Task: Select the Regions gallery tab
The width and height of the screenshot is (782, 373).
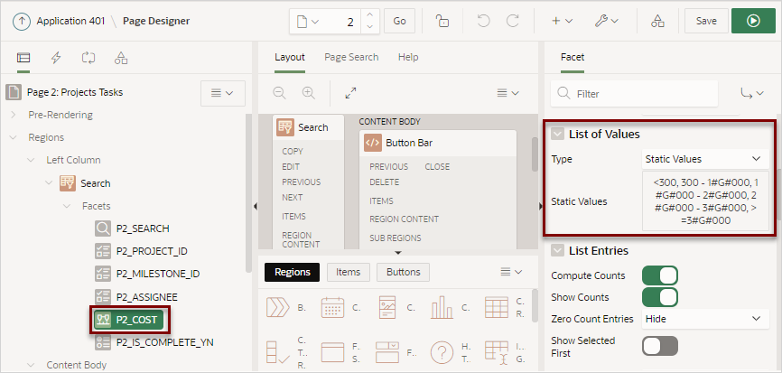Action: [x=293, y=272]
